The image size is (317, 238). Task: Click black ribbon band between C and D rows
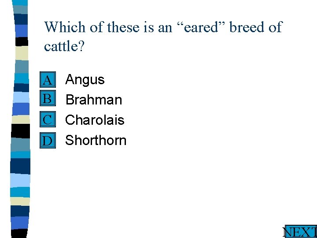pyautogui.click(x=21, y=131)
